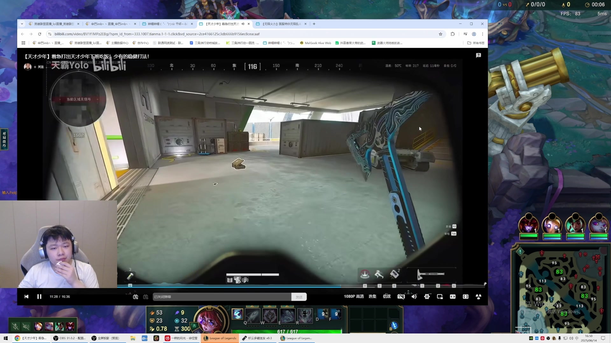Open the help question-mark icon on video

478,55
